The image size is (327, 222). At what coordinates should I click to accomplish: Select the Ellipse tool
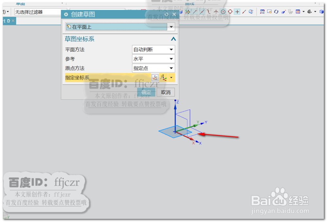point(230,12)
